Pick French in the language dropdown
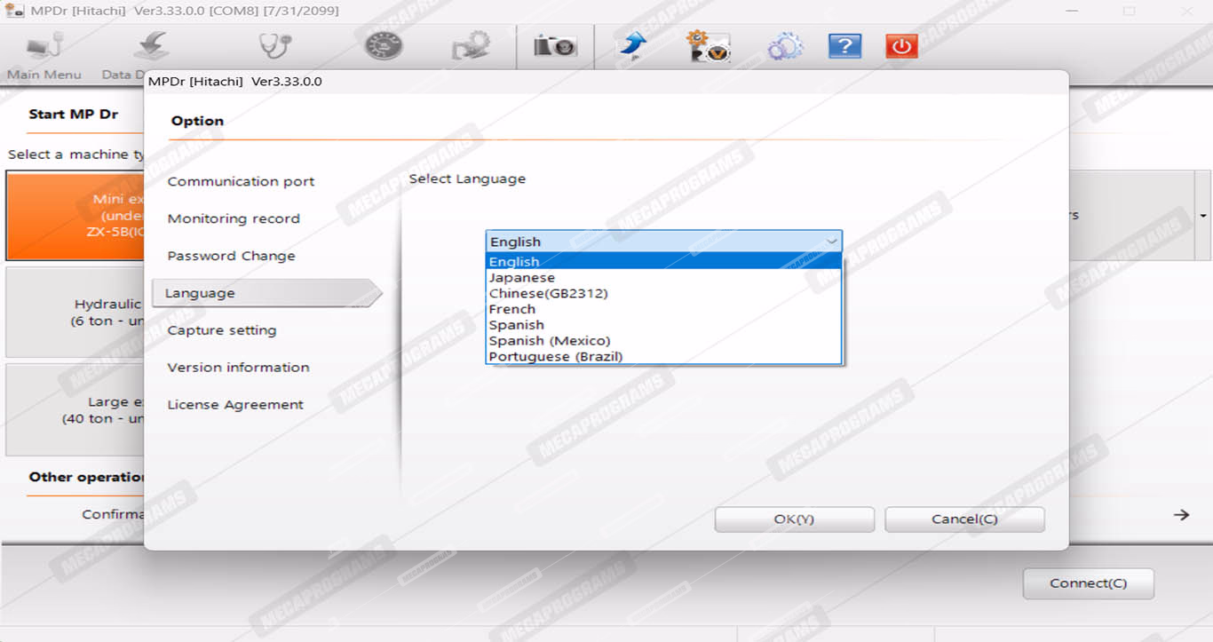 pos(511,309)
